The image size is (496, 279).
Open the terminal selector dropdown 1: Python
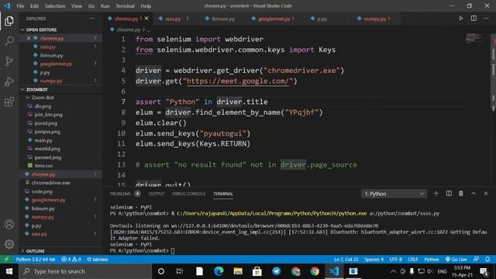pos(394,194)
